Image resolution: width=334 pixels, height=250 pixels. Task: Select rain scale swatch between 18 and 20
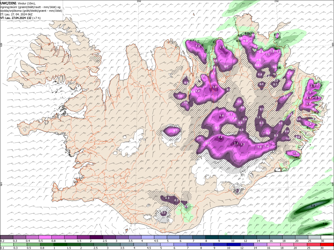[x=287, y=245]
